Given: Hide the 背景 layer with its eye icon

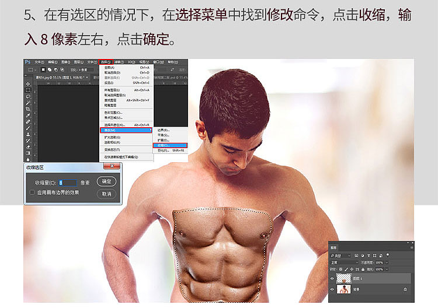Looking at the screenshot, I should (x=332, y=289).
